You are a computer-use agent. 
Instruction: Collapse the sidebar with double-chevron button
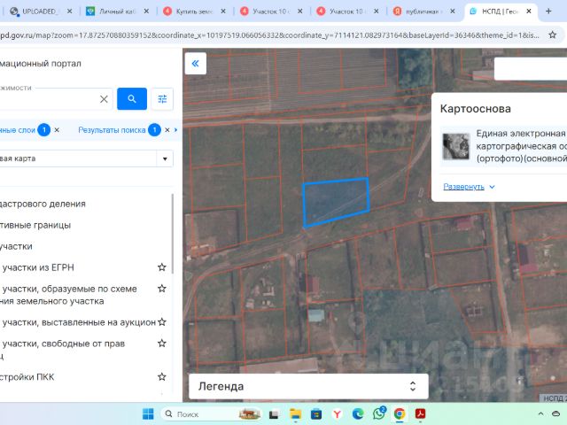tap(195, 64)
